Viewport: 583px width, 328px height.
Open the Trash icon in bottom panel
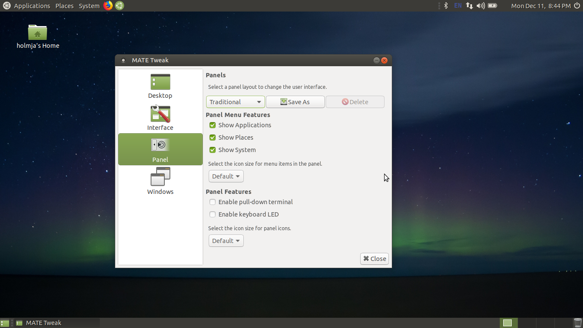[577, 323]
